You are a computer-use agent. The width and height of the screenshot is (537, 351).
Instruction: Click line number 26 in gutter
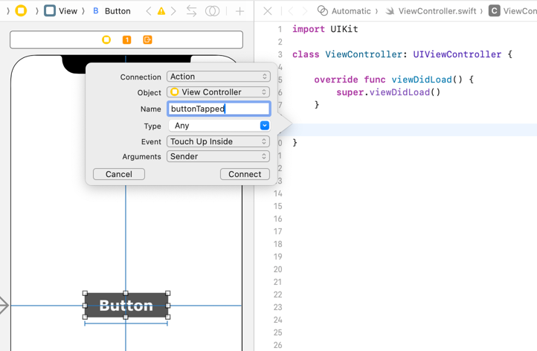277,345
